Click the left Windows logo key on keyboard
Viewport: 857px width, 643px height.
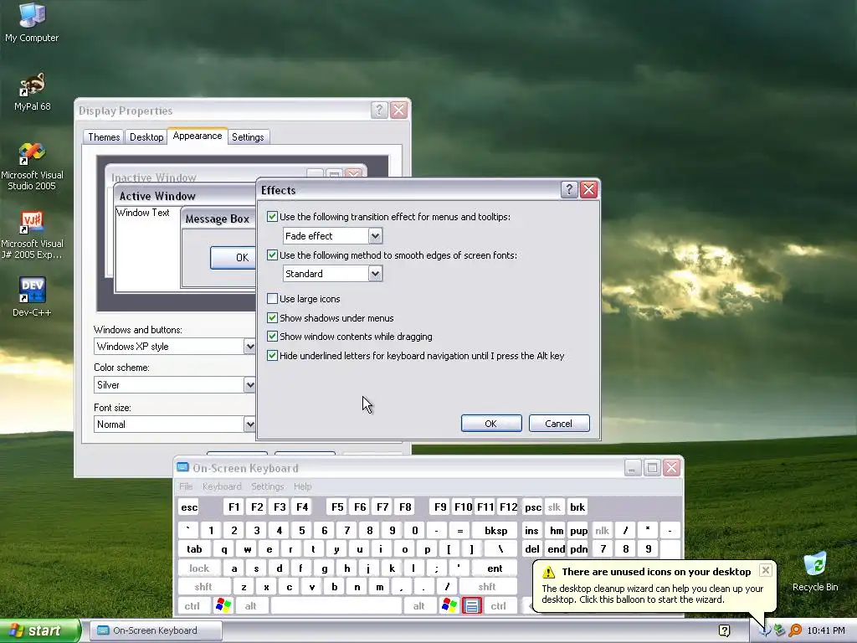(x=223, y=605)
